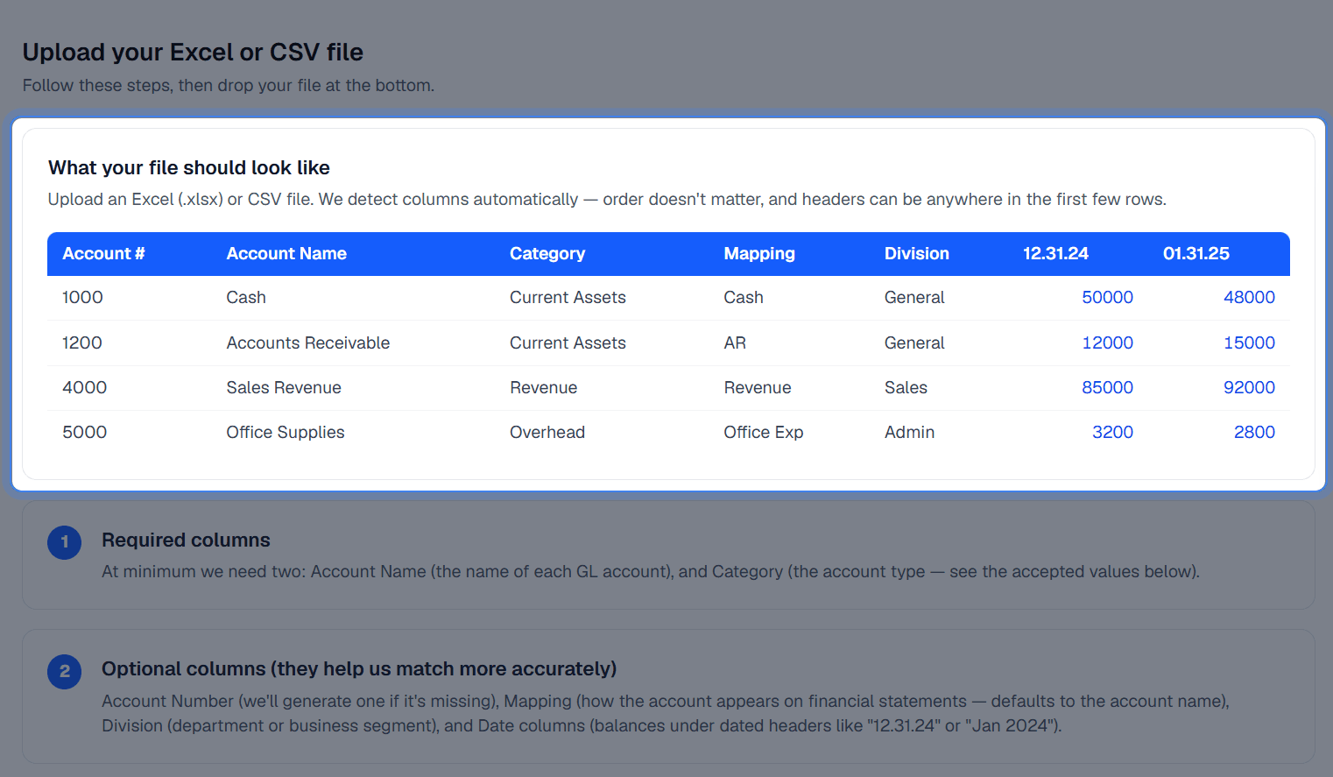
Task: Click the 2800 balance value
Action: [1254, 433]
